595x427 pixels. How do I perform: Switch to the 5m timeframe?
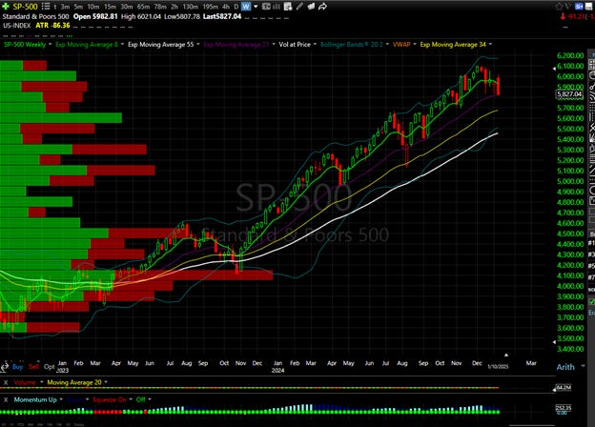(x=78, y=7)
